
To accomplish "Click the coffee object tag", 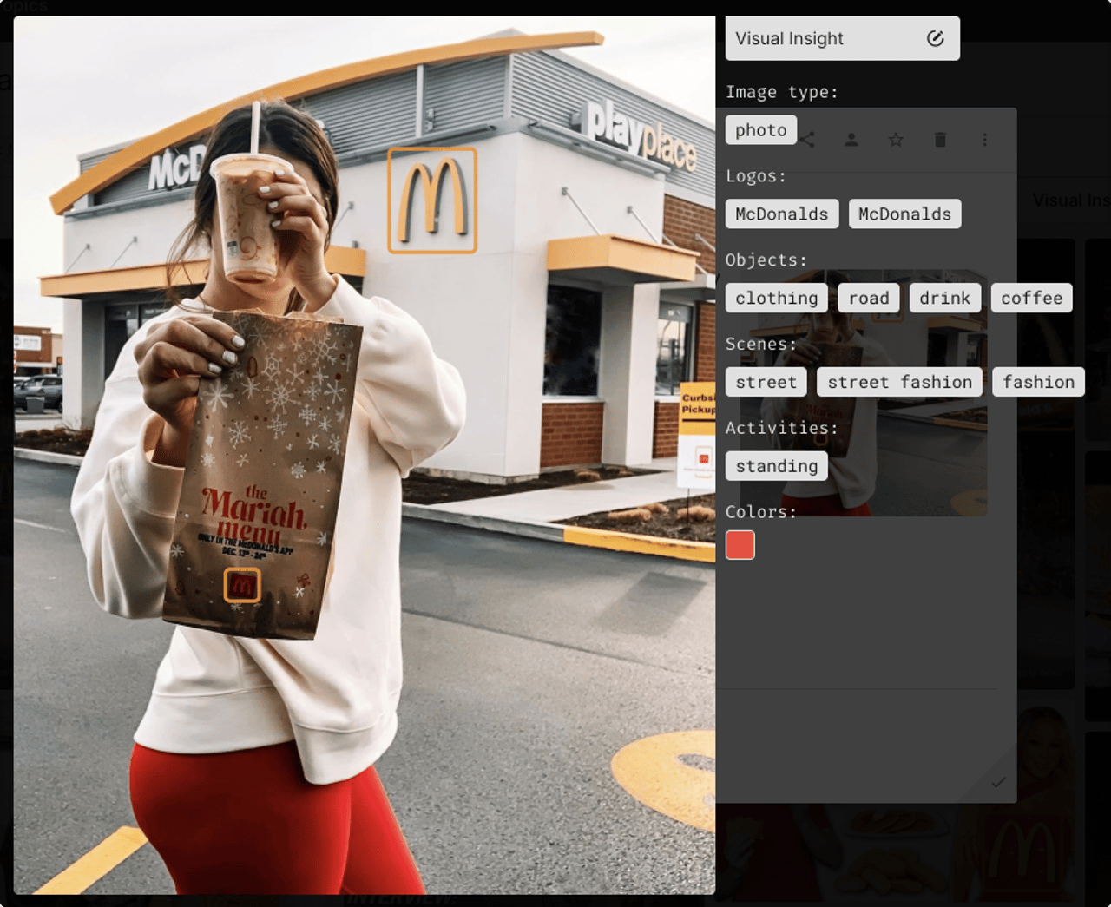I will [1031, 299].
